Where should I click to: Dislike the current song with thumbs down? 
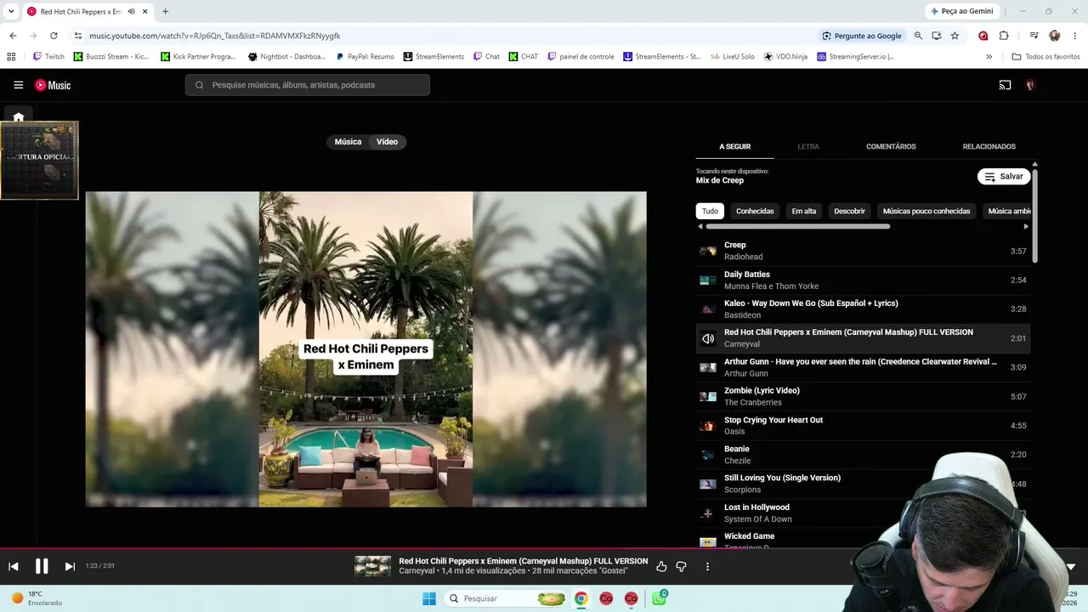tap(681, 566)
